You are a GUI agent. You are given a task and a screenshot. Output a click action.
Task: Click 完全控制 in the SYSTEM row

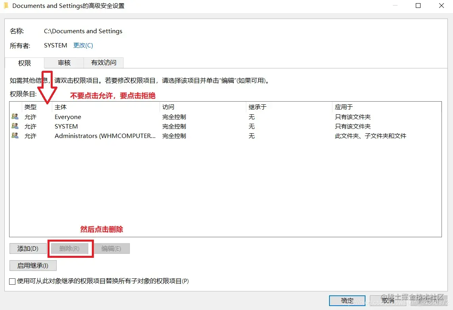coord(174,126)
